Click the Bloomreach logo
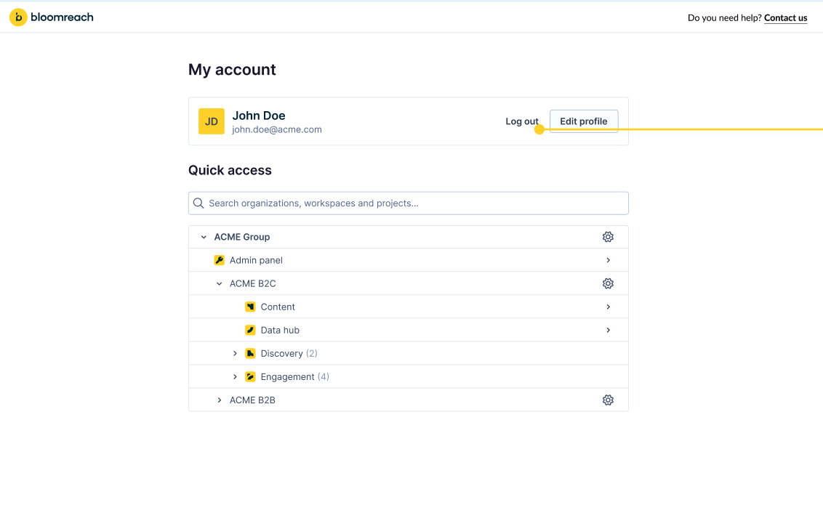823x526 pixels. (51, 17)
